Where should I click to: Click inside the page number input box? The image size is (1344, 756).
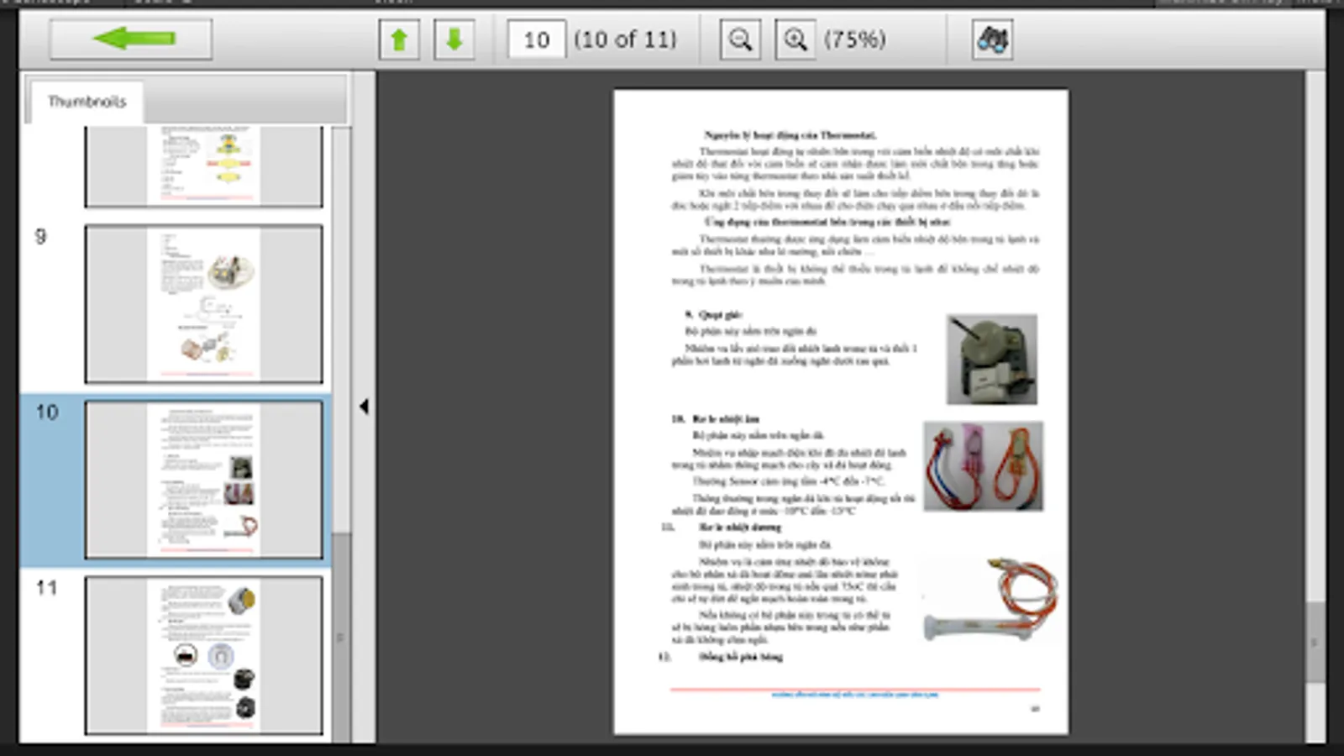point(536,39)
